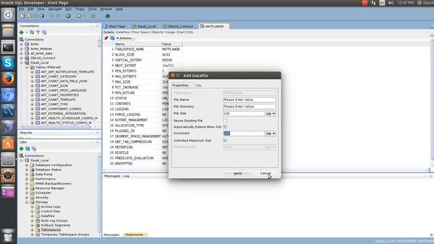The height and width of the screenshot is (244, 434).
Task: Click the Connections tree horizontal scrollbar
Action: coord(56,127)
